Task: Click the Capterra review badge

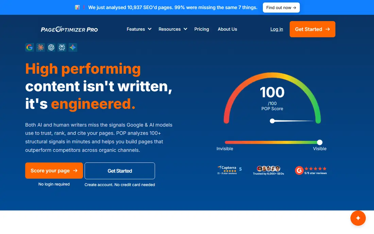Action: [229, 170]
